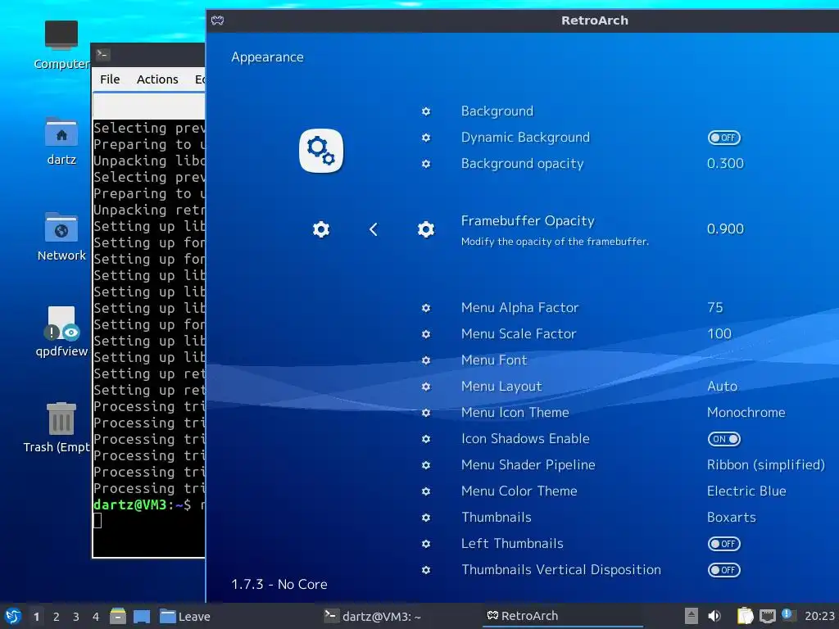Open the File menu in the terminal window
Screen dimensions: 839x629
[x=110, y=79]
